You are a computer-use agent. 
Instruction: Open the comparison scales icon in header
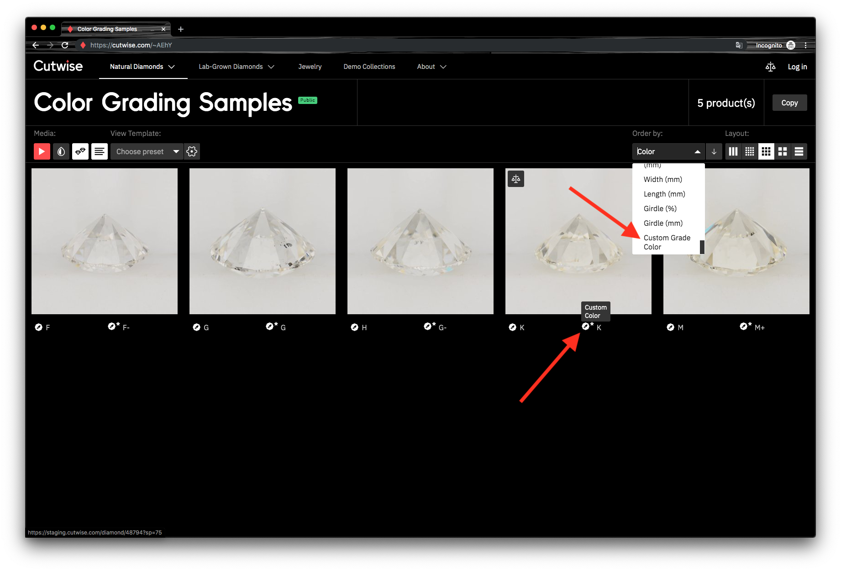[771, 67]
